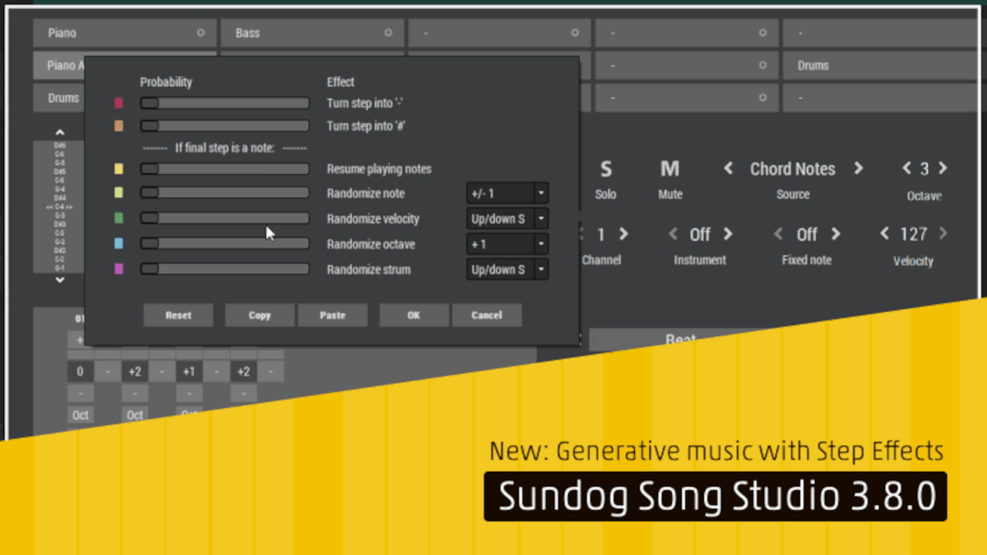The image size is (987, 555).
Task: Increase Channel number with its right arrow
Action: (x=623, y=234)
